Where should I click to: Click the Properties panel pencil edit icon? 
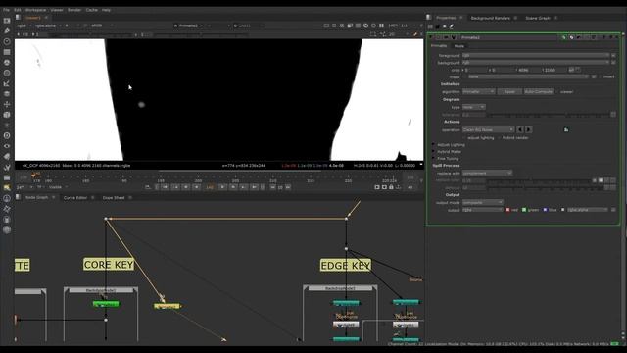pos(452,26)
